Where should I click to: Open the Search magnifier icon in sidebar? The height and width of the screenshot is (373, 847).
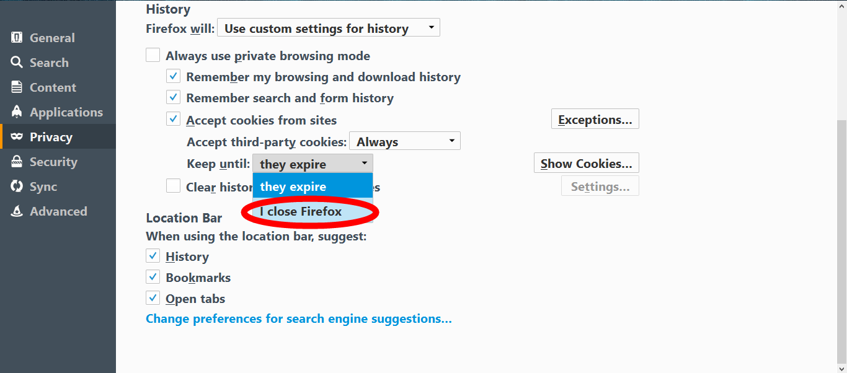pos(17,63)
